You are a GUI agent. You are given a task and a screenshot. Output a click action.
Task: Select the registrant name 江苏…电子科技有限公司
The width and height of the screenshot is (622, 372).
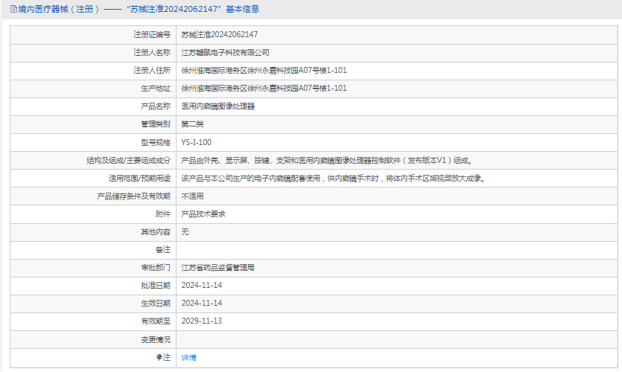coord(225,53)
